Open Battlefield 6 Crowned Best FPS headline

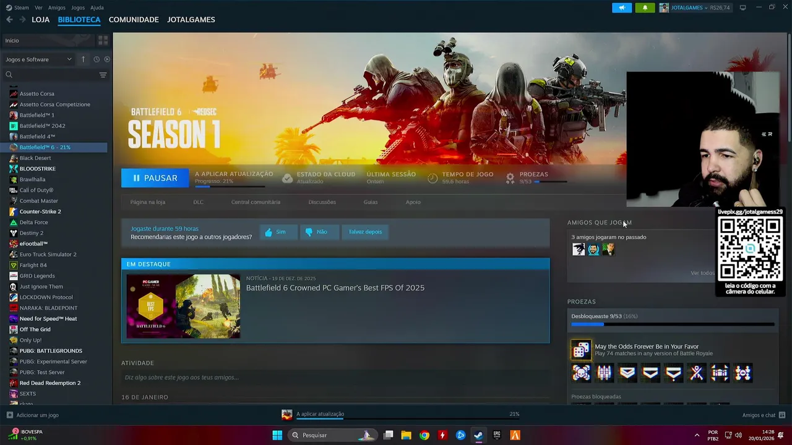pyautogui.click(x=335, y=288)
